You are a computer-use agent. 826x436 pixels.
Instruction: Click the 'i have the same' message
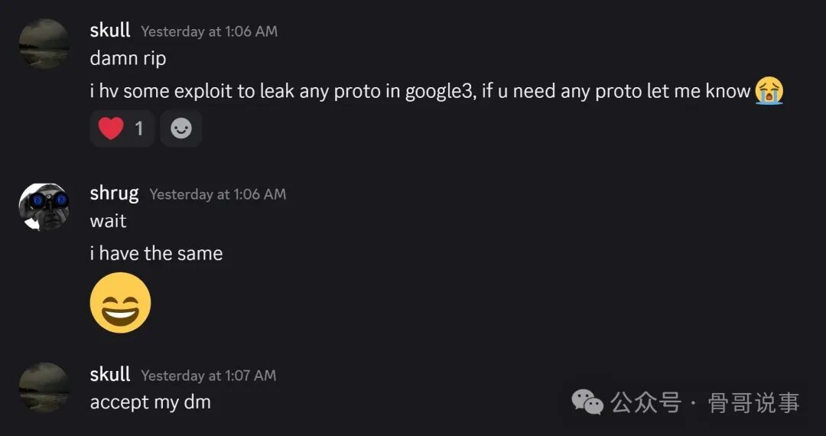[x=157, y=253]
